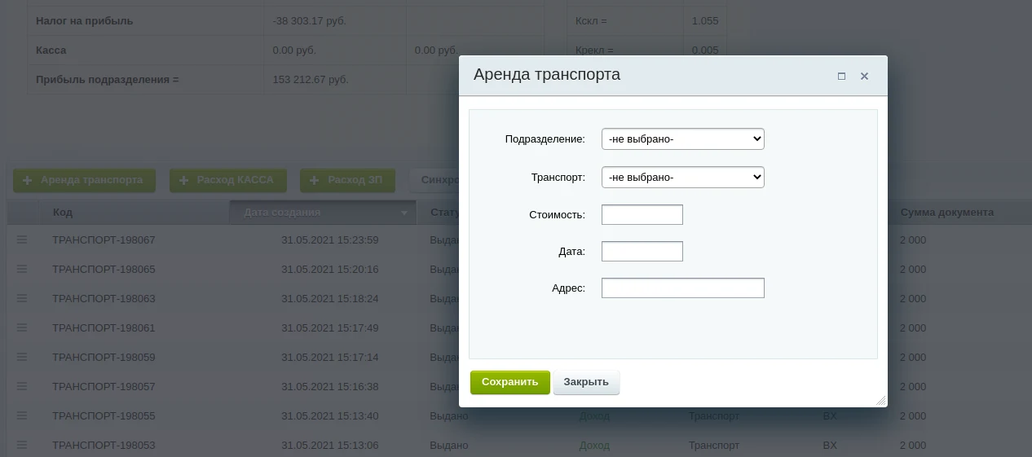Screen dimensions: 1032x457
Task: Maximize the Аренда транспорта dialog
Action: pos(841,76)
